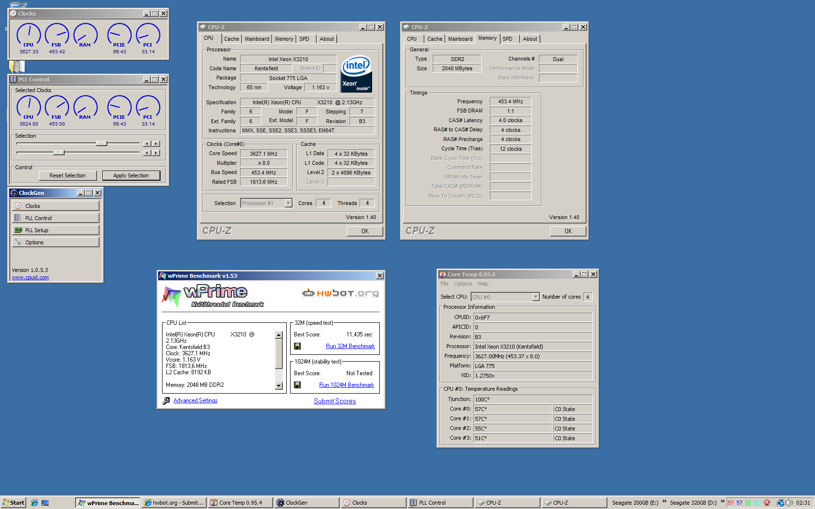The height and width of the screenshot is (509, 815).
Task: Click the RAM gauge in Clocks window
Action: click(85, 35)
